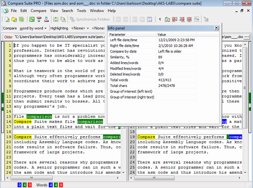Toggle the paragraph marks icon

[x=160, y=20]
